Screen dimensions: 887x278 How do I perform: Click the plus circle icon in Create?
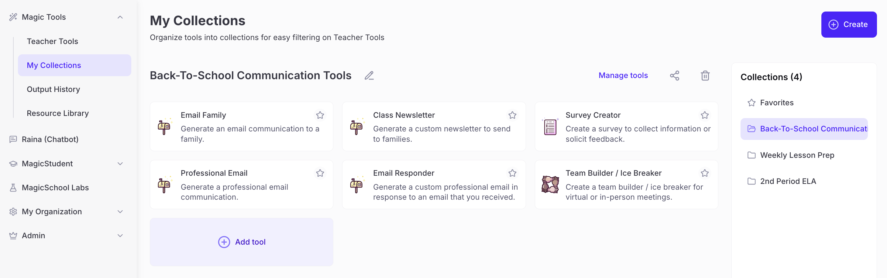833,24
